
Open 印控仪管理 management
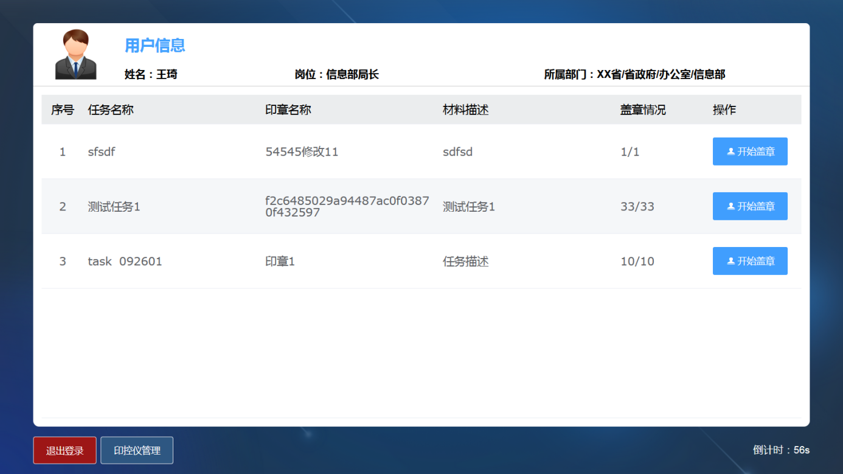point(137,450)
